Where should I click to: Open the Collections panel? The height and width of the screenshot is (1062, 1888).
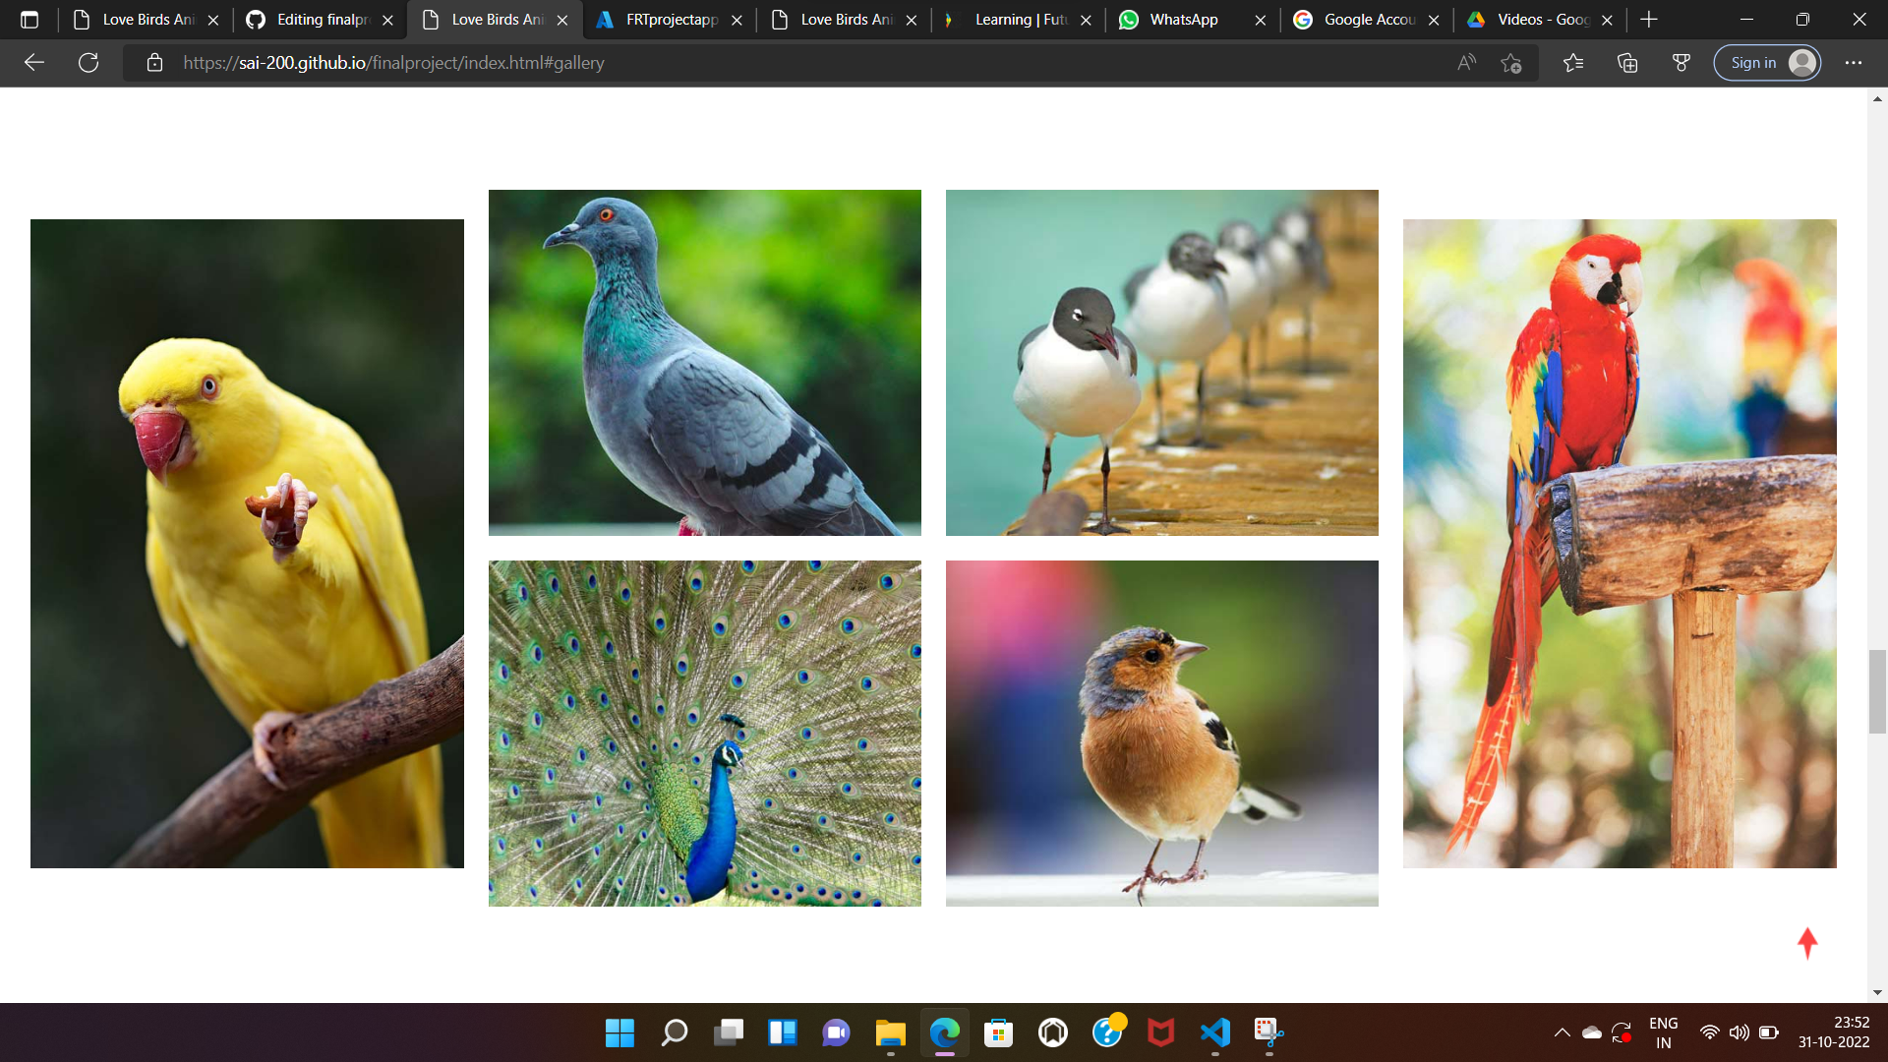coord(1627,62)
